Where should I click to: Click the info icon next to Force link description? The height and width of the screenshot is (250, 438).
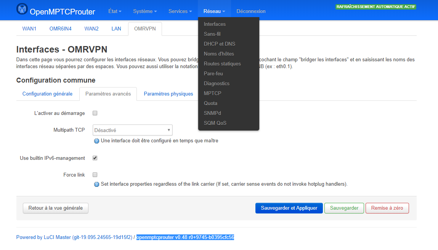pos(96,184)
